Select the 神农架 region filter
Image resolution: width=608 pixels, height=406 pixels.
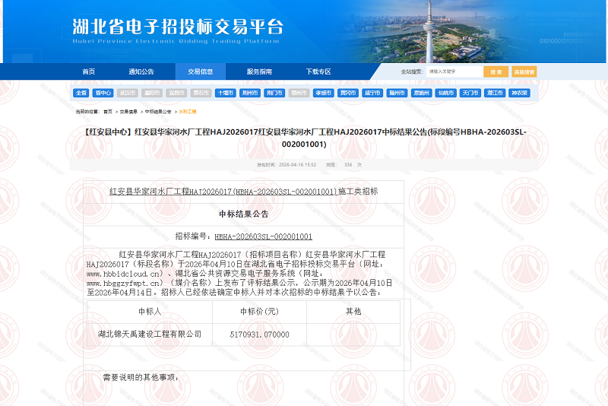[519, 93]
